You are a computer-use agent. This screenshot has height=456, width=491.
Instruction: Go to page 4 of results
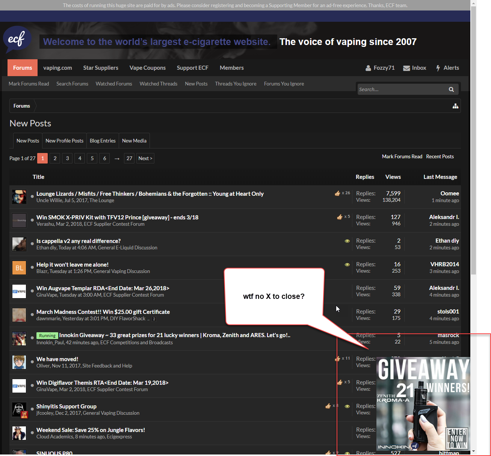coord(80,158)
